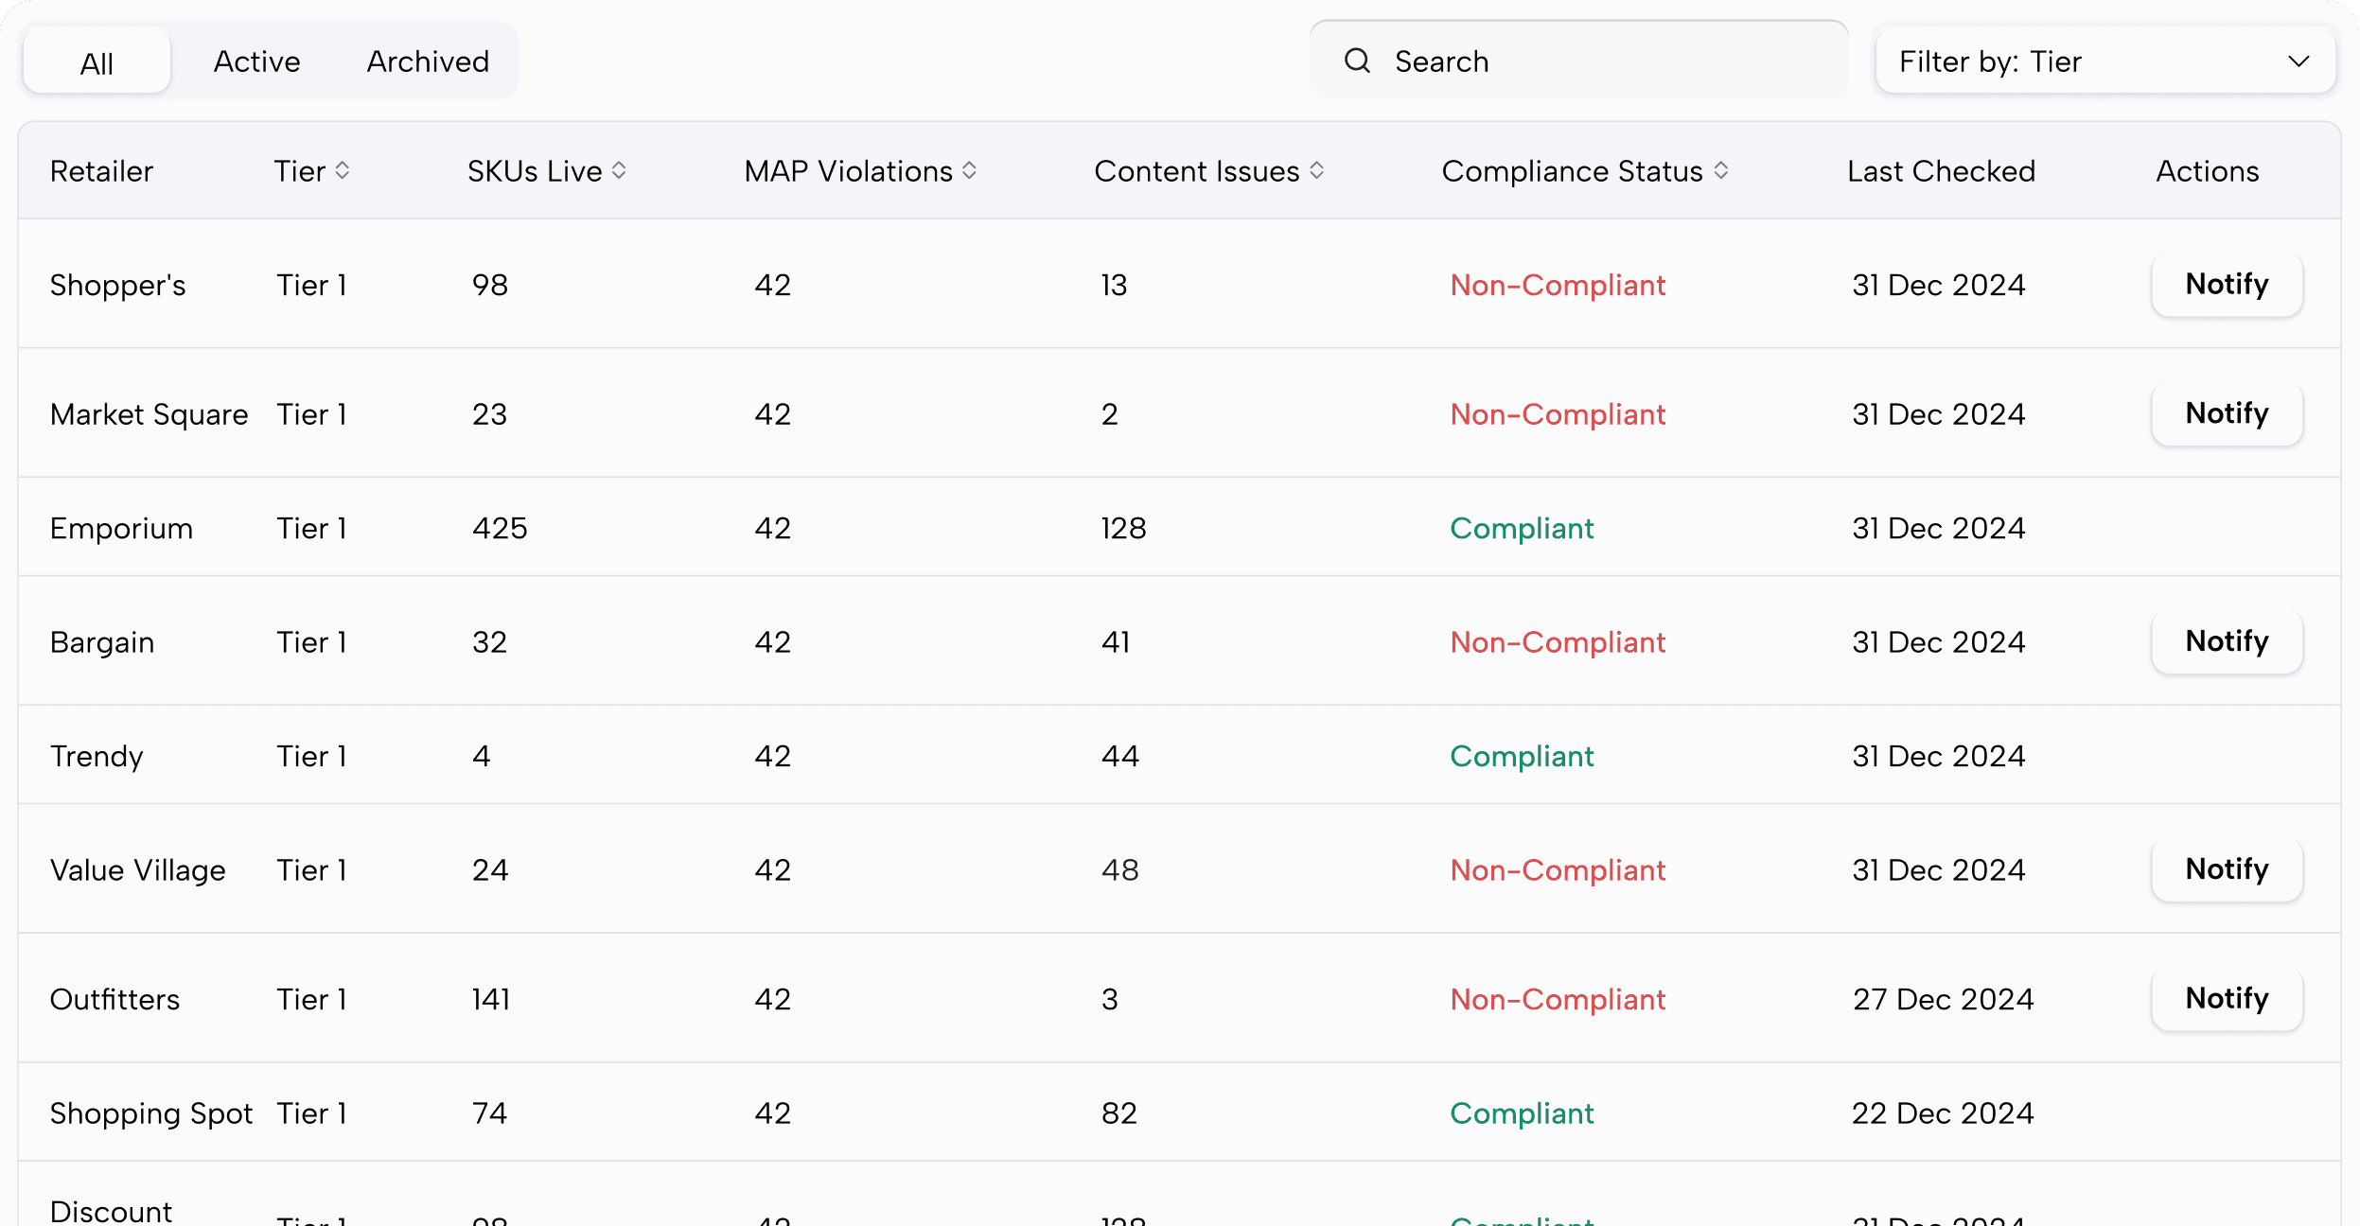Select the Emporium retailer row
Image resolution: width=2360 pixels, height=1226 pixels.
121,528
